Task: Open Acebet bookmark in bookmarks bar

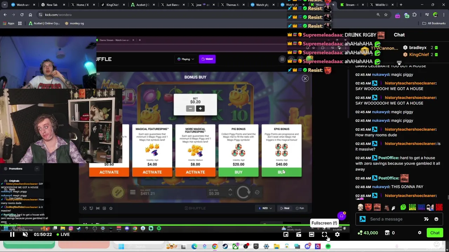Action: coord(44,23)
